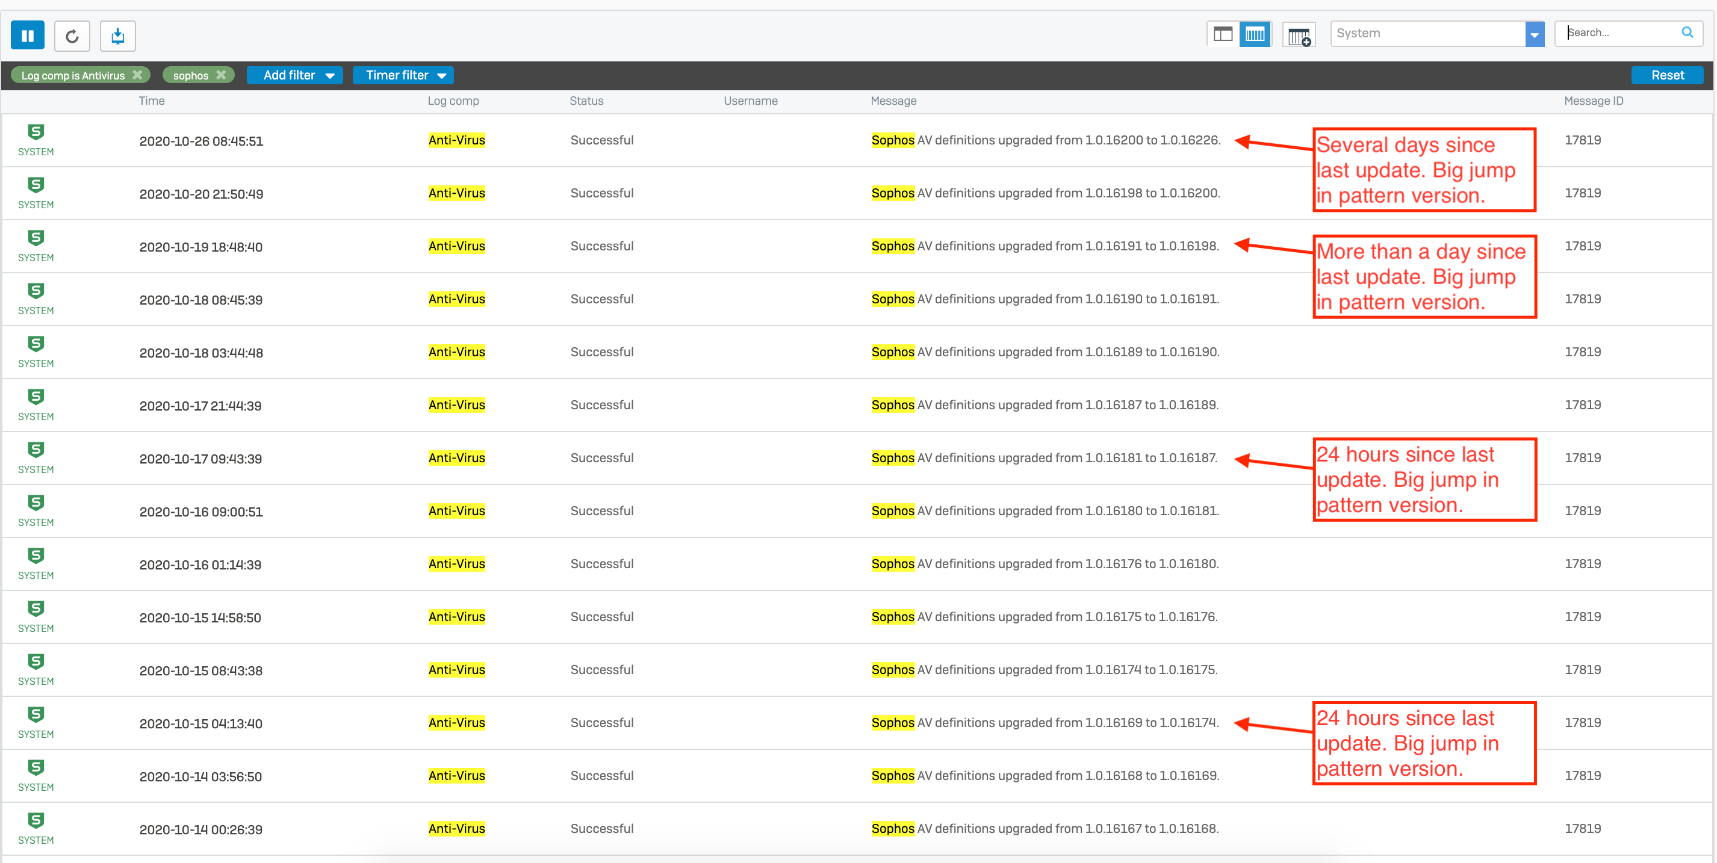Select timestamp 2020-10-17 09:43:39

[x=200, y=459]
